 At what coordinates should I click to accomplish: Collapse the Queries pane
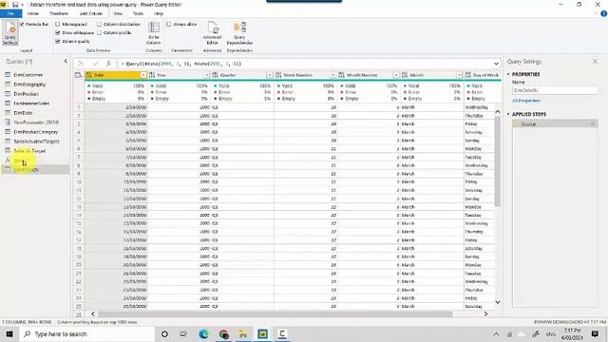[66, 61]
